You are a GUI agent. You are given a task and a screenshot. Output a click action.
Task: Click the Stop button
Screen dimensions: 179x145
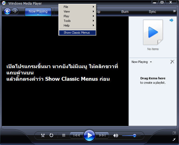pos(64,135)
